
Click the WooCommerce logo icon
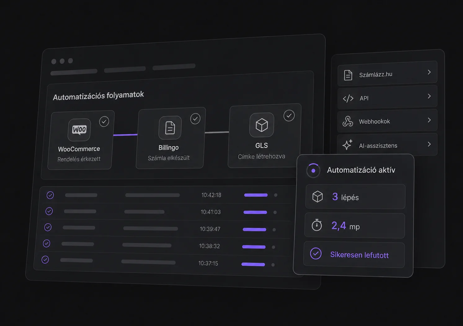point(79,130)
